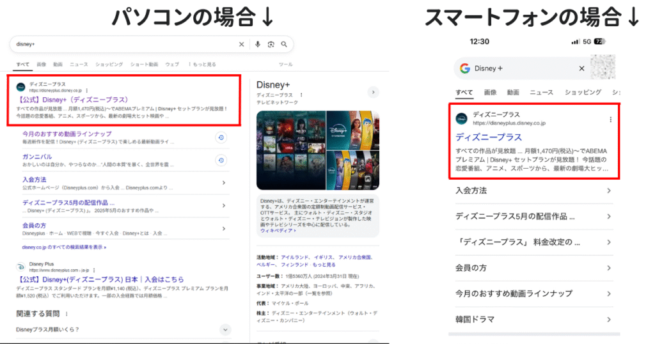The image size is (655, 344).
Task: Open Google Lens image search icon
Action: coord(271,44)
